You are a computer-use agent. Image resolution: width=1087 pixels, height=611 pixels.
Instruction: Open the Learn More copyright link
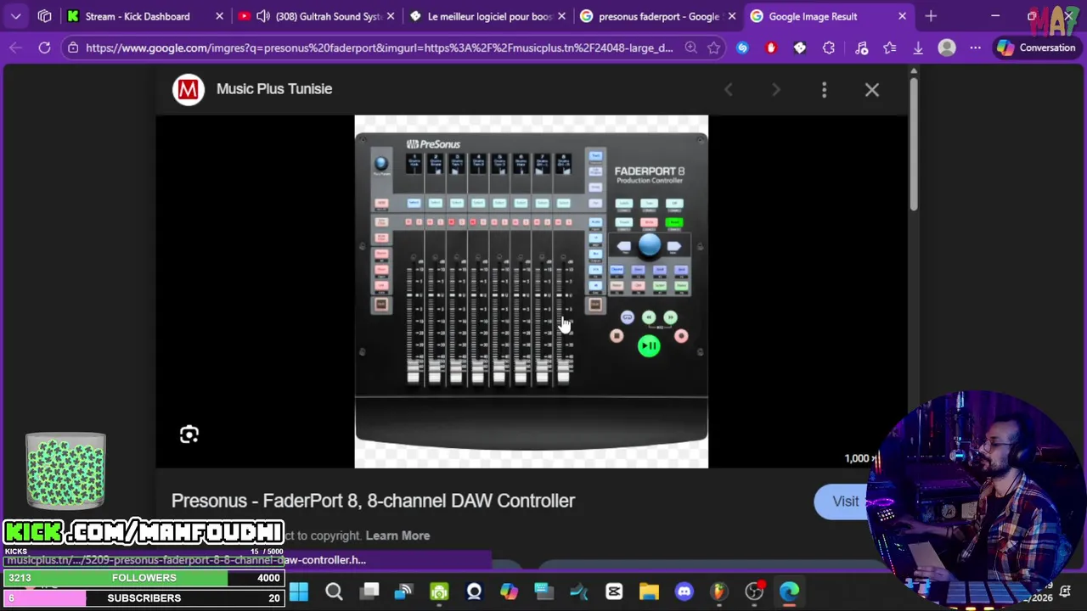[x=397, y=535]
